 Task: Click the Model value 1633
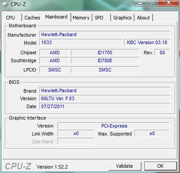coord(81,42)
